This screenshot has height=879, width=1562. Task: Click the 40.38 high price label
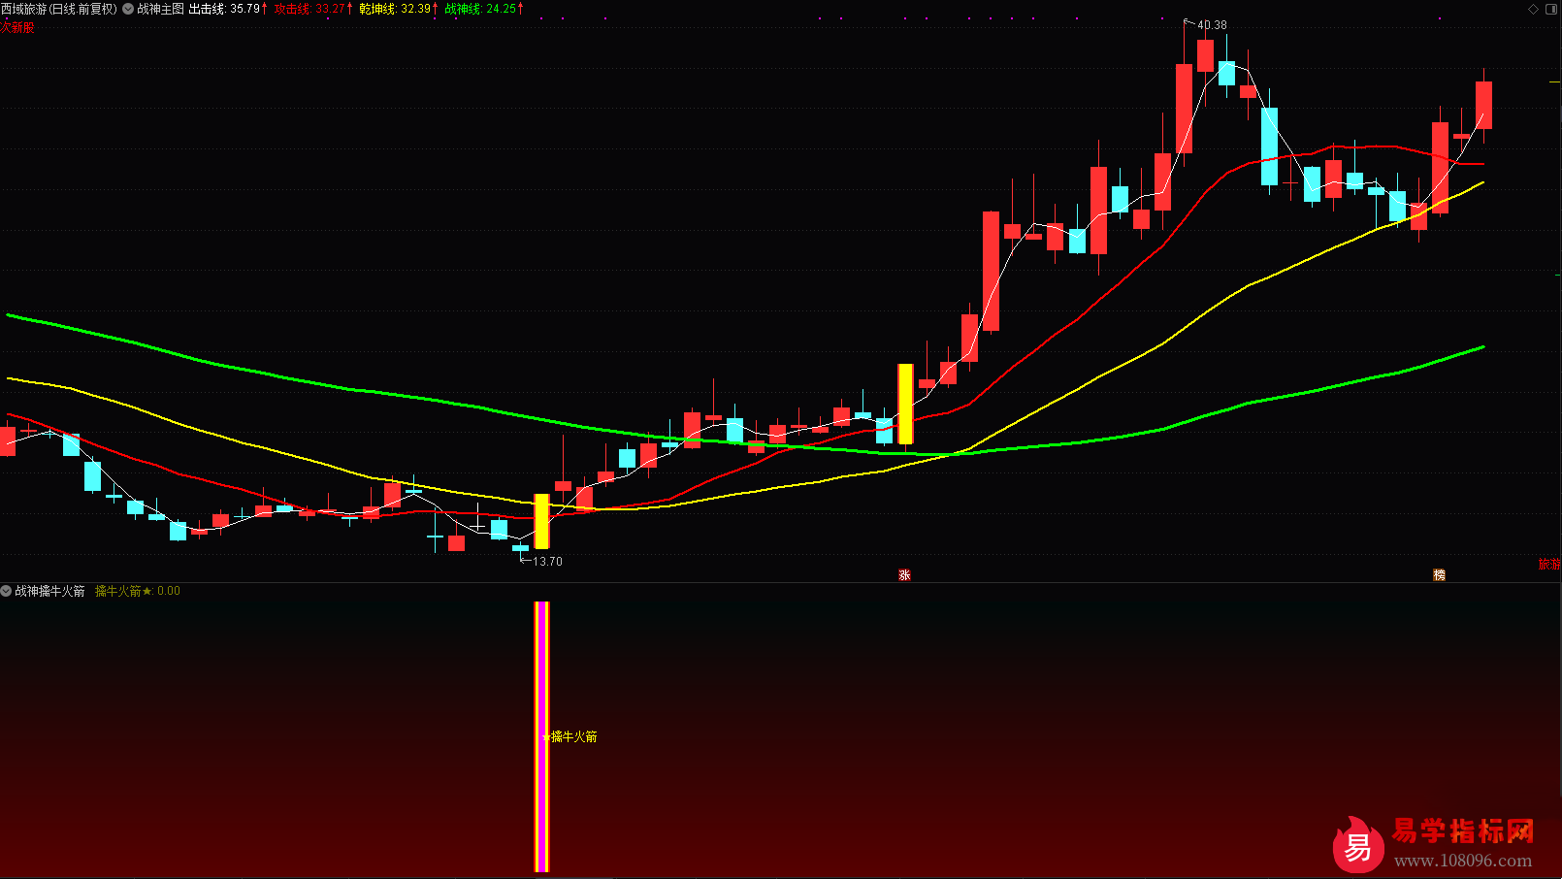click(1212, 25)
